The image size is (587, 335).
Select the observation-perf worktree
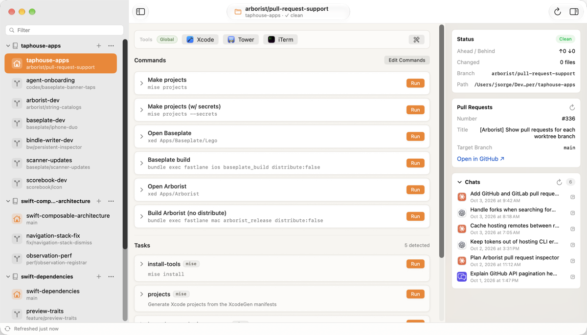[61, 259]
